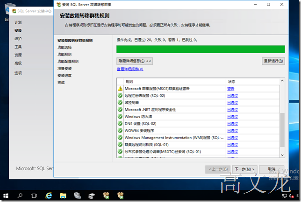The width and height of the screenshot is (301, 202).
Task: Open Task View on the taskbar
Action: pyautogui.click(x=34, y=195)
